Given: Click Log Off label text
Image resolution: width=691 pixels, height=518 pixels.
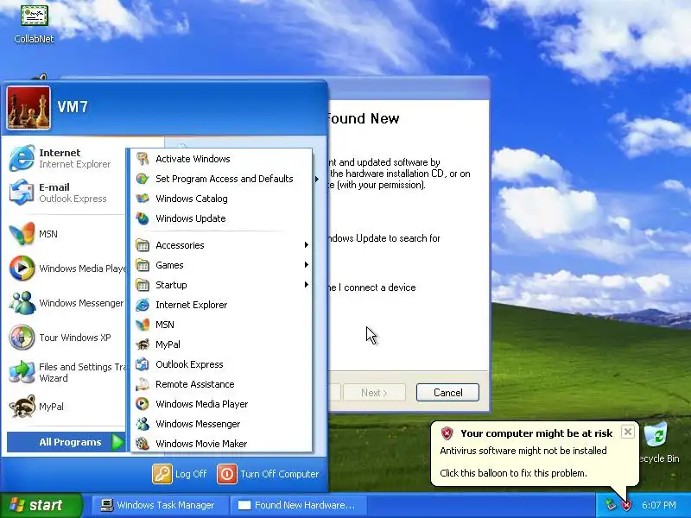Looking at the screenshot, I should click(x=191, y=474).
